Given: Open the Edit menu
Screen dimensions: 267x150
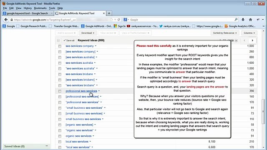Looking at the screenshot, I should (11, 8).
